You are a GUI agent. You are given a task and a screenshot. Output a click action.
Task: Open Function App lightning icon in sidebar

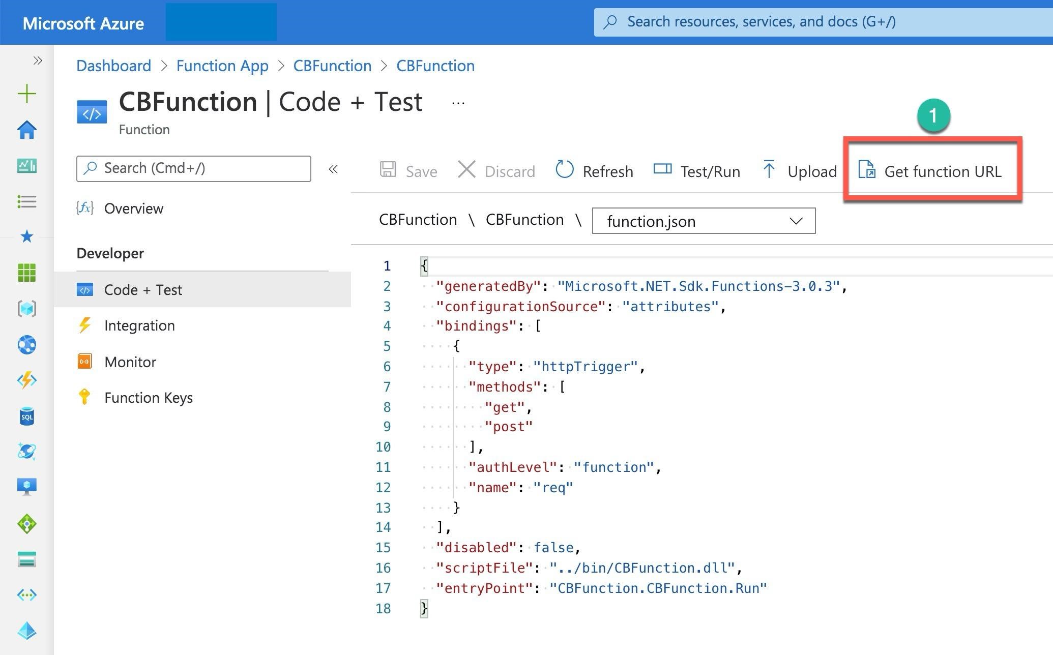pyautogui.click(x=26, y=380)
